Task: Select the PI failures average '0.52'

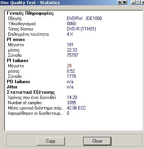Action: pos(71,71)
